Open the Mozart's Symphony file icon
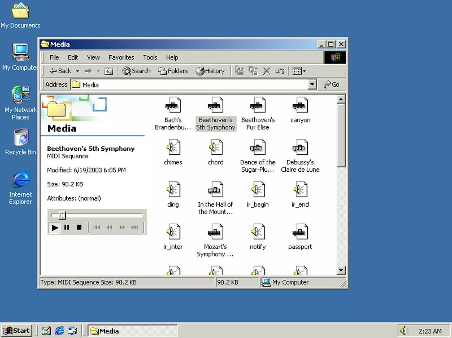This screenshot has height=338, width=452. pos(215,232)
